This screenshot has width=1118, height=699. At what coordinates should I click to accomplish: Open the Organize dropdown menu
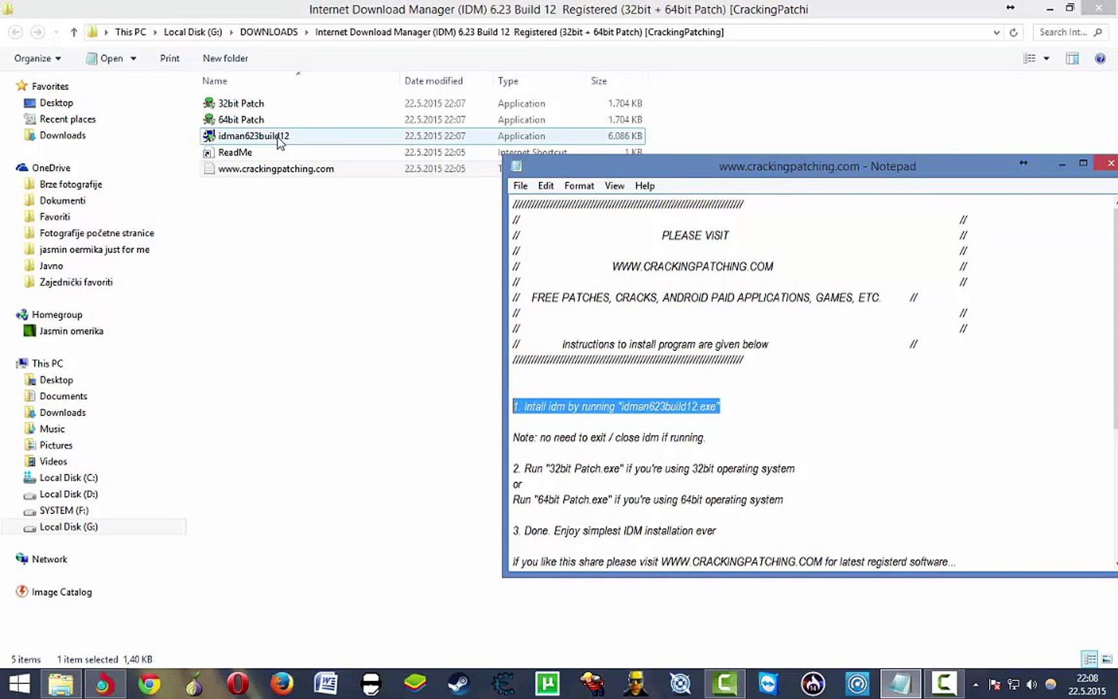coord(38,58)
